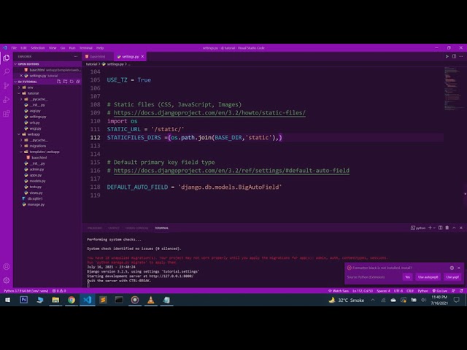This screenshot has height=350, width=467.
Task: Click Watch Sass in the status bar
Action: coord(339,291)
